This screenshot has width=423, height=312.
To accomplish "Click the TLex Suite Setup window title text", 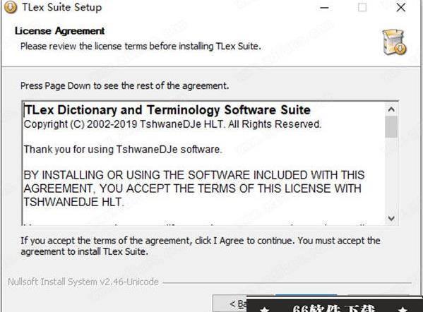I will pyautogui.click(x=61, y=7).
